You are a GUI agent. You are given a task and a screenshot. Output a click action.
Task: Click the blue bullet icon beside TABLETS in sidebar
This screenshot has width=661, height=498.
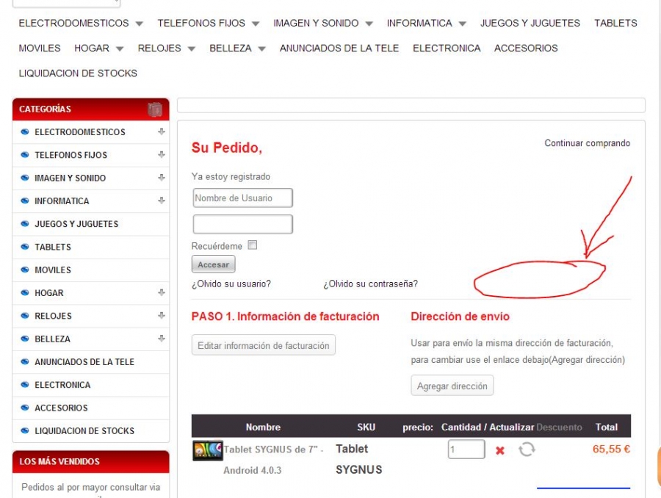(25, 247)
